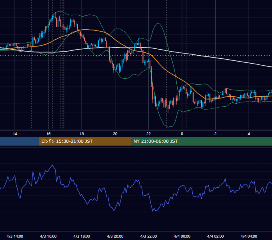272x240 pixels.
Task: Click the 4/4 02:00 time label
Action: coord(216,236)
